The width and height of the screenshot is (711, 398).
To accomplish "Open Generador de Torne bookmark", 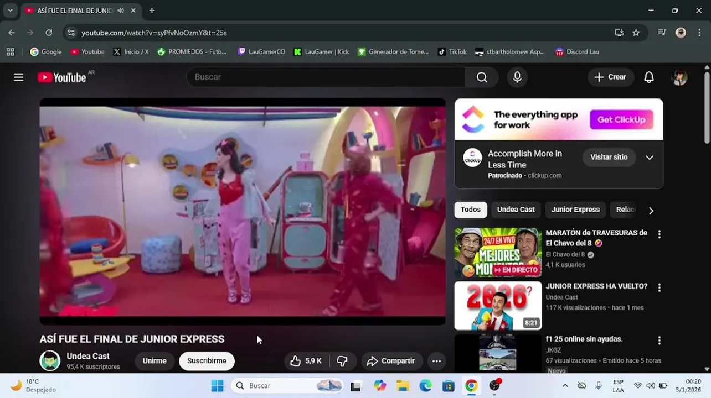I will click(393, 52).
